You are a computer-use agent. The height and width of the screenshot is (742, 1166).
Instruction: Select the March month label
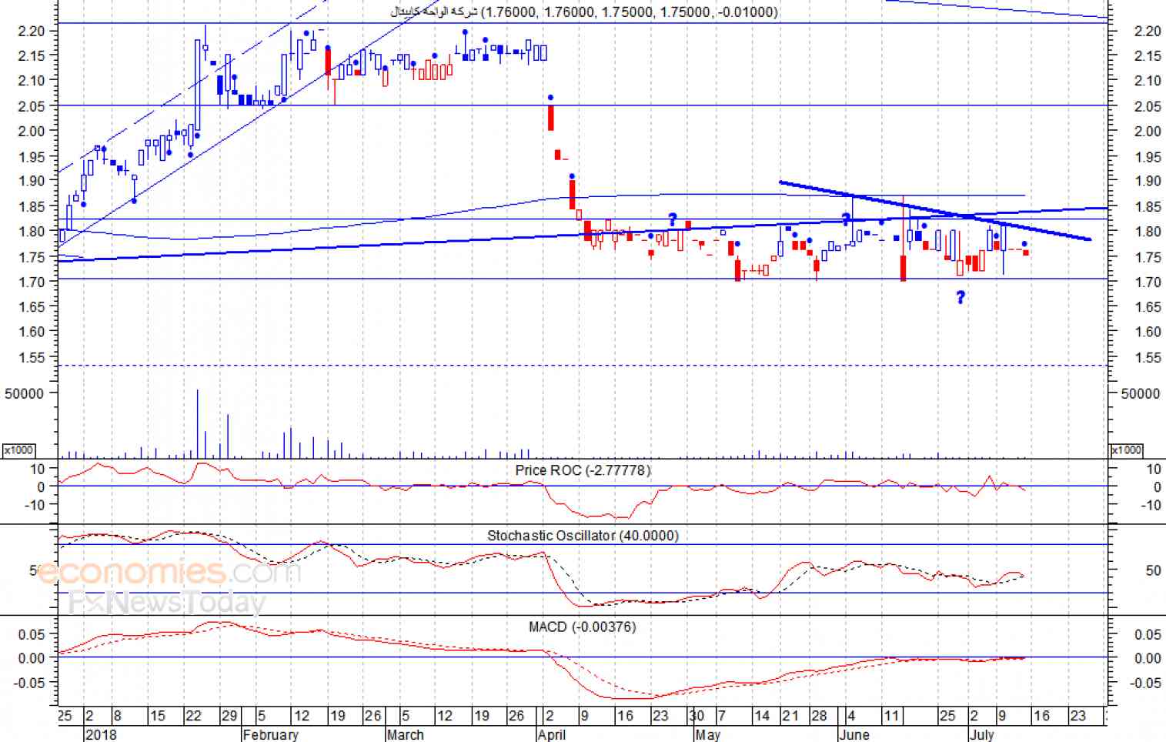(x=405, y=734)
